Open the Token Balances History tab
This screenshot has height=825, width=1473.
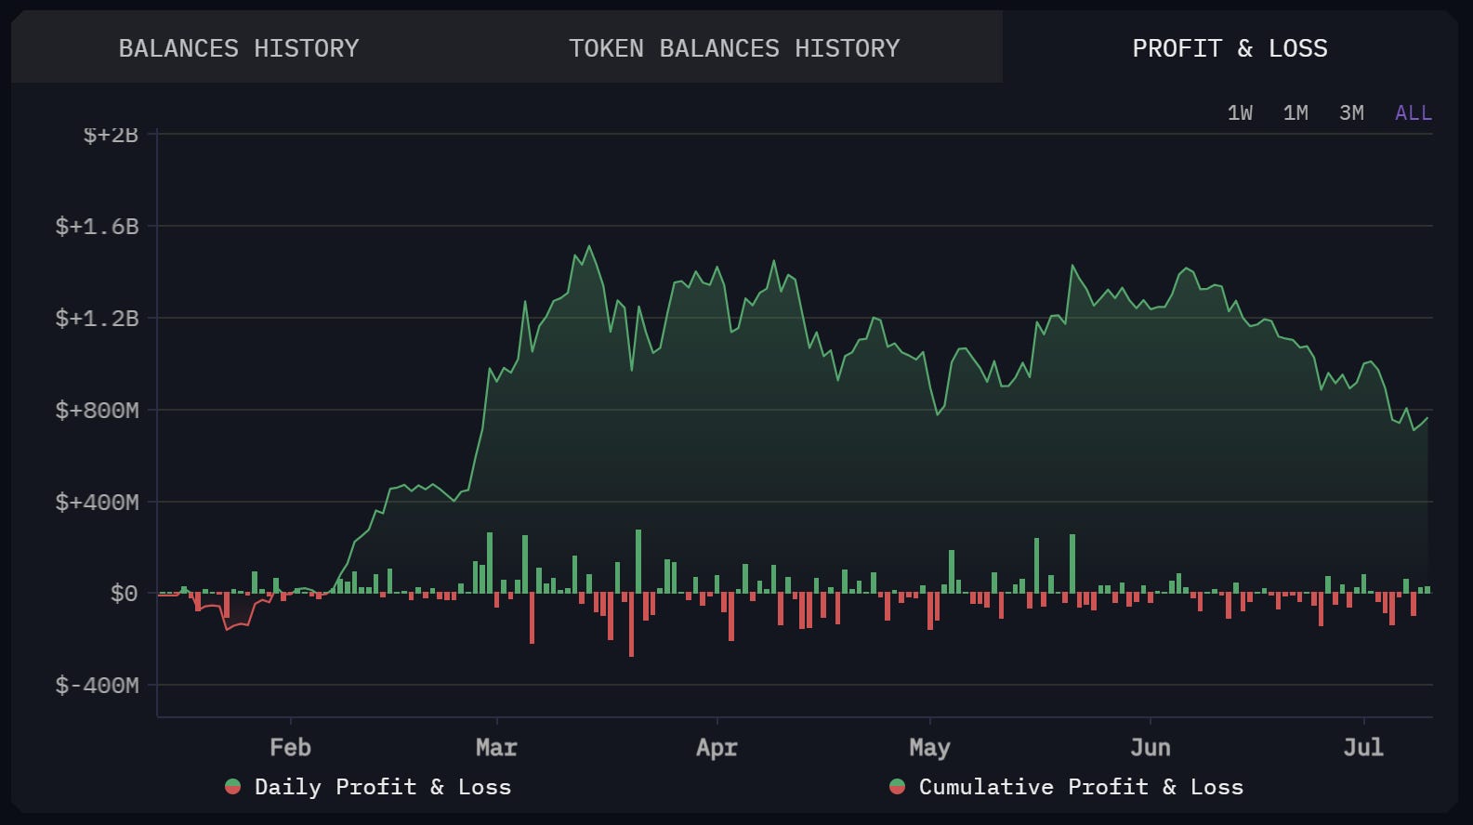(734, 48)
